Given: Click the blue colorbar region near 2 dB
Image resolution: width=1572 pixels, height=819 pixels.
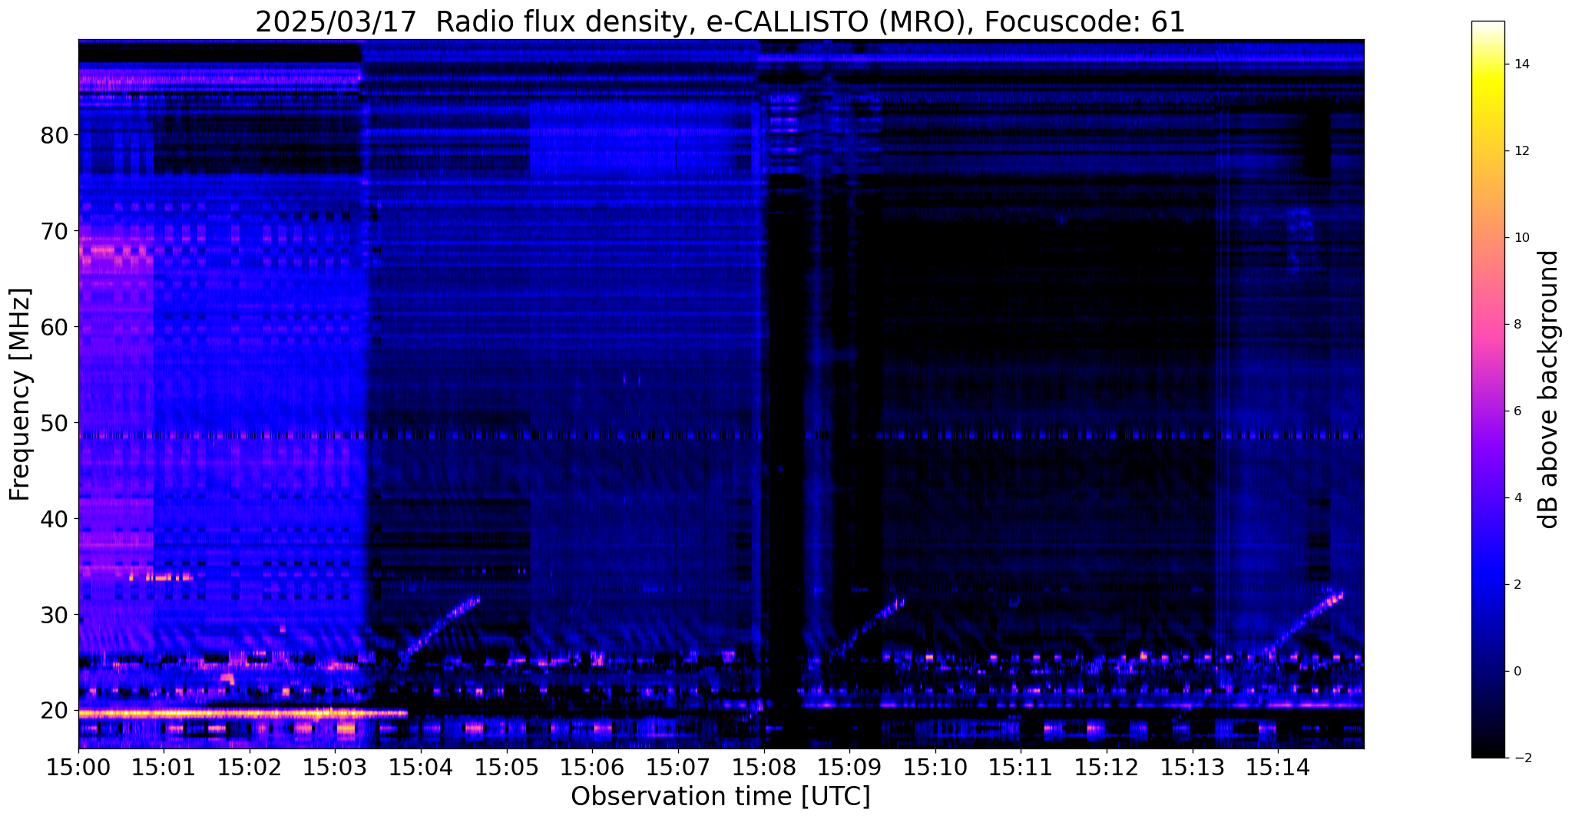Looking at the screenshot, I should tap(1488, 585).
